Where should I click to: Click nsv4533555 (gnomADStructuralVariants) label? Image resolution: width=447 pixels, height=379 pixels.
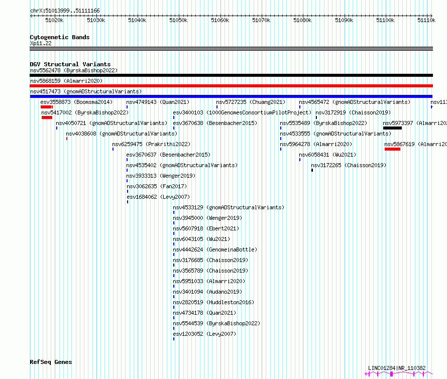[x=336, y=134]
